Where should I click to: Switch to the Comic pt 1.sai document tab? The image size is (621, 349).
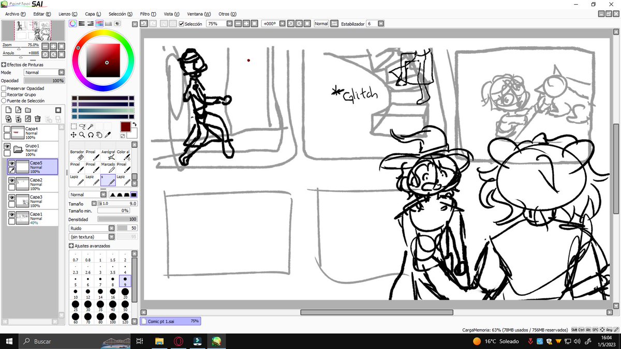pos(171,321)
